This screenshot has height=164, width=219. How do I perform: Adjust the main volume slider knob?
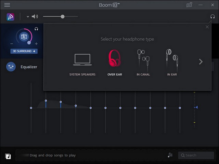(62, 16)
